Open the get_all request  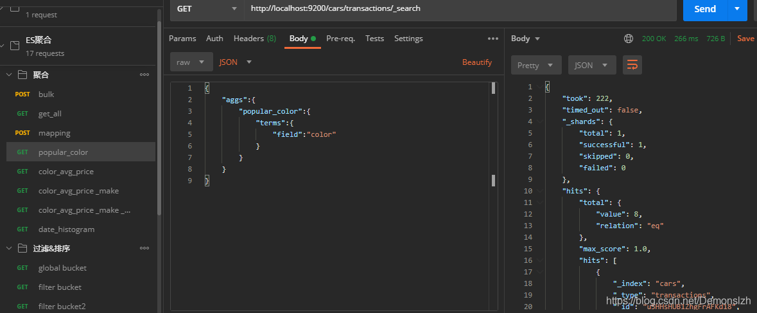[x=81, y=114]
